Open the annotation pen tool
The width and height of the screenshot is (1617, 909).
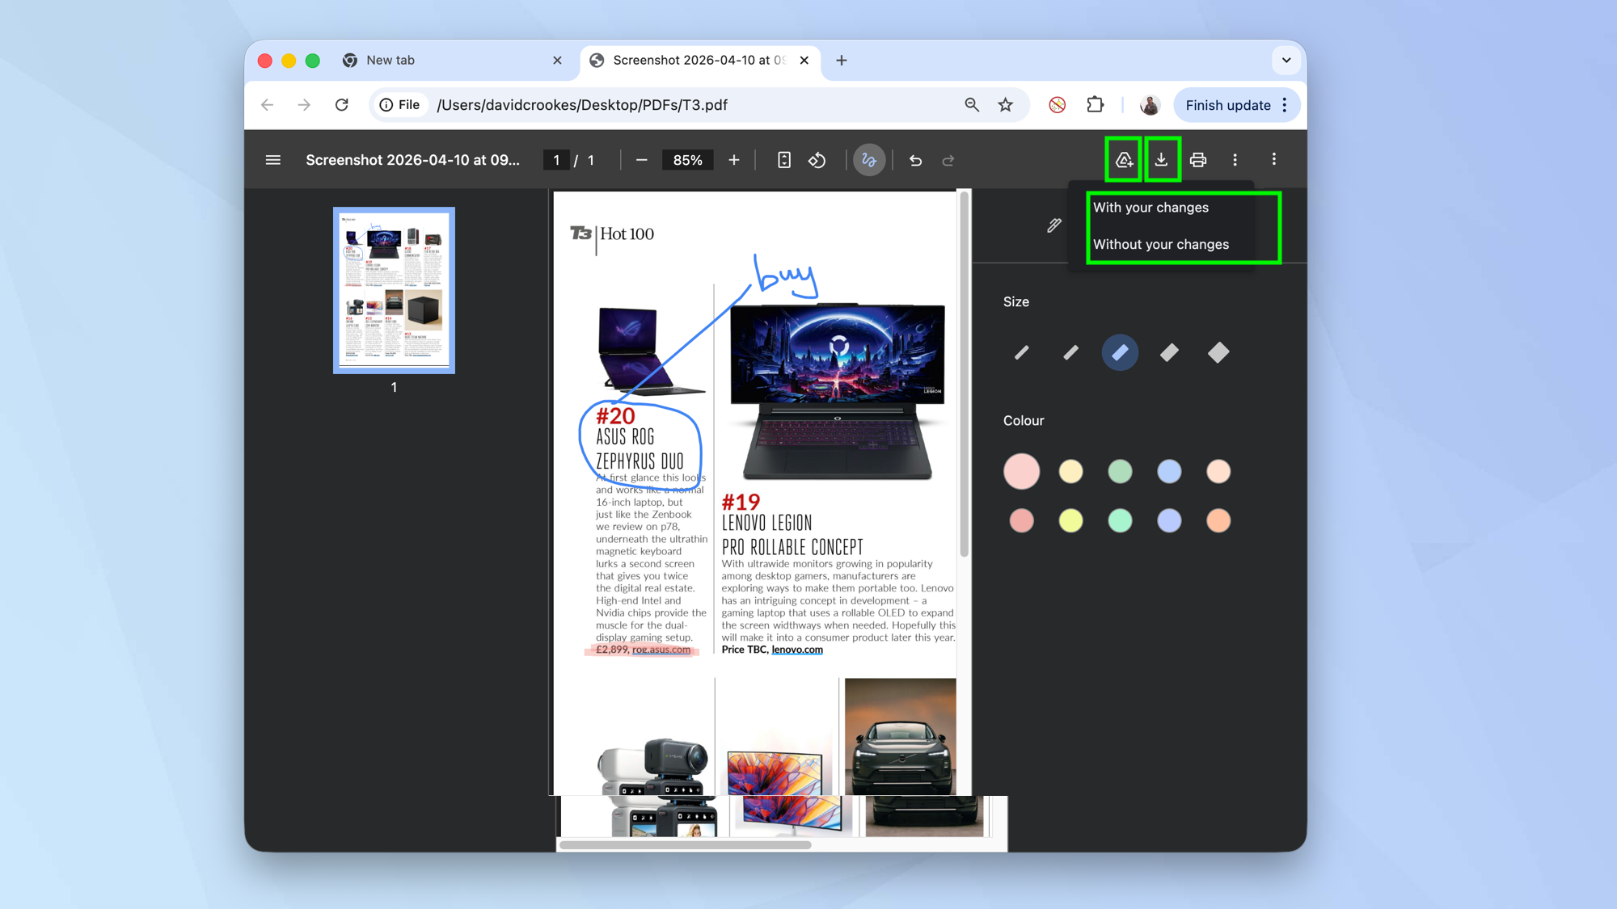point(868,160)
